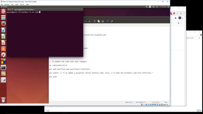Launch Firefox from the Unity launcher
This screenshot has width=203, height=114.
(x=3, y=24)
